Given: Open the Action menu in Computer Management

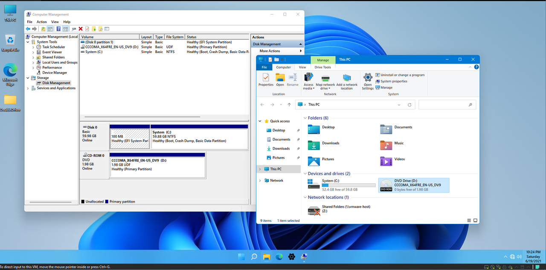Looking at the screenshot, I should [42, 22].
